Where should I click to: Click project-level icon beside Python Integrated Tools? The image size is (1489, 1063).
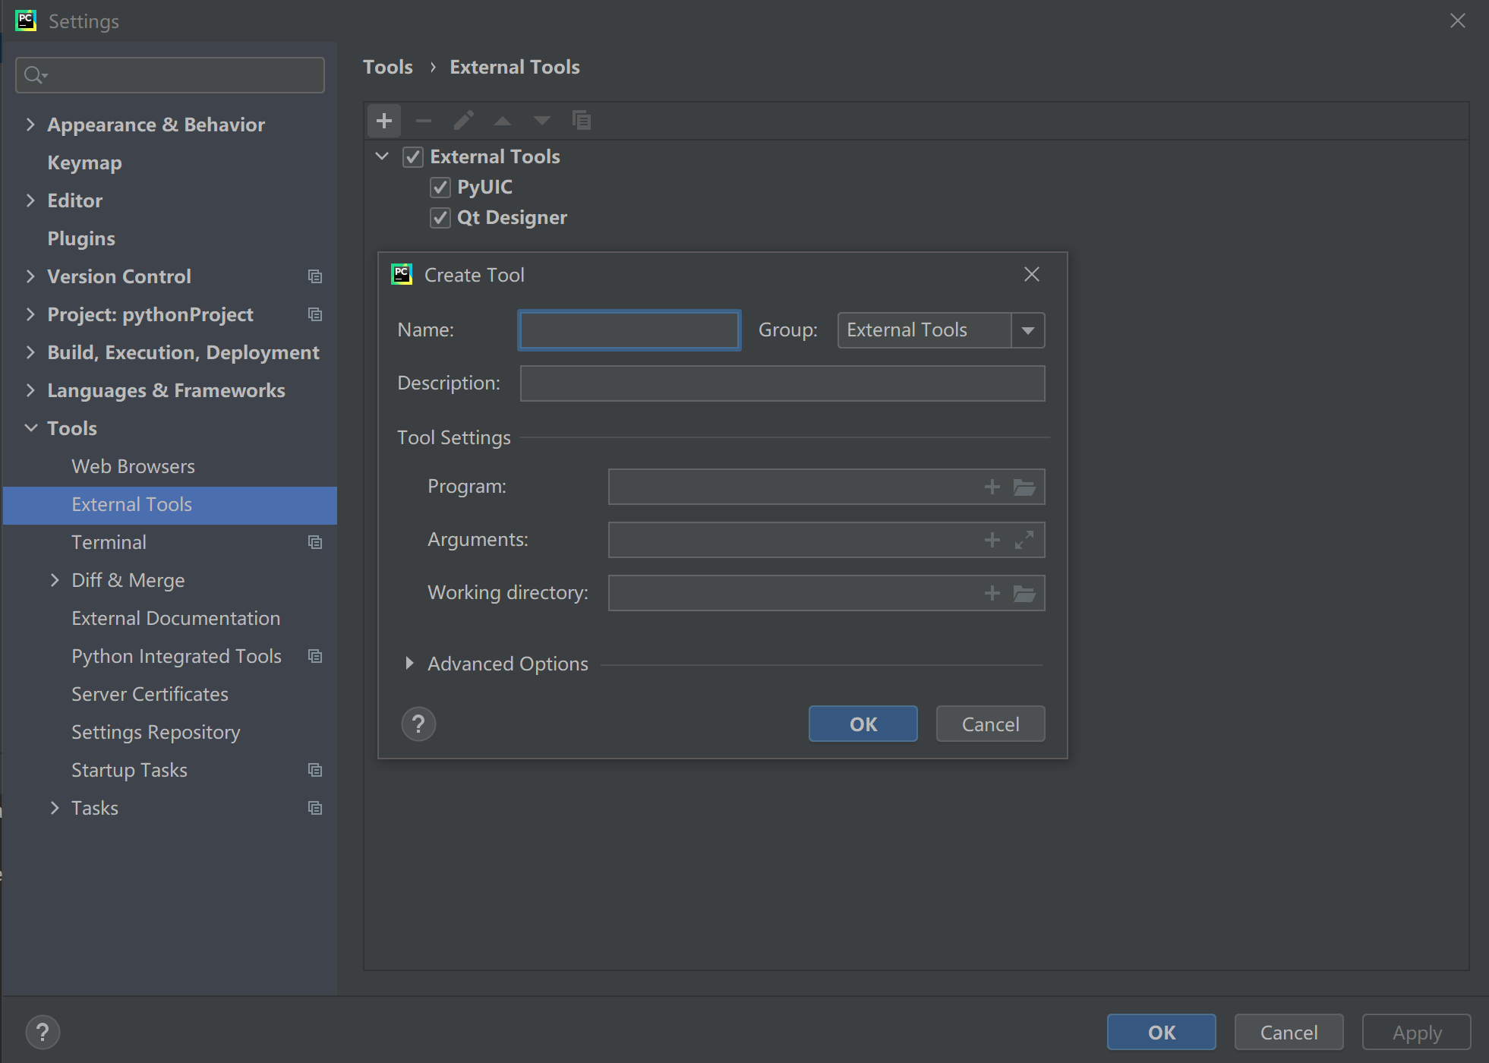tap(315, 656)
